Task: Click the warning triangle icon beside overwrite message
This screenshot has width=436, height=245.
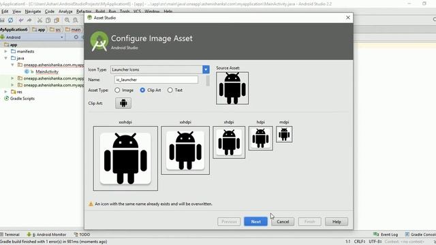Action: click(91, 204)
